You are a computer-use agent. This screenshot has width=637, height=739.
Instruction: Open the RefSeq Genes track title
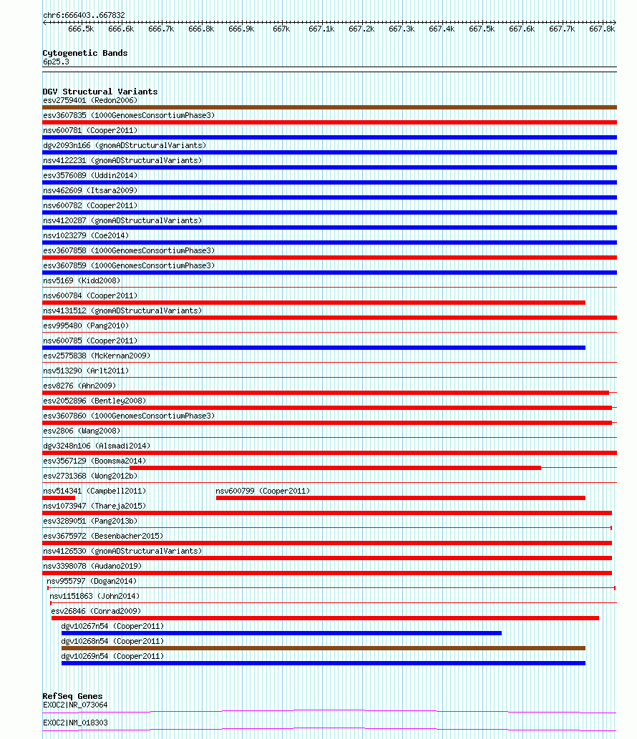pyautogui.click(x=72, y=696)
